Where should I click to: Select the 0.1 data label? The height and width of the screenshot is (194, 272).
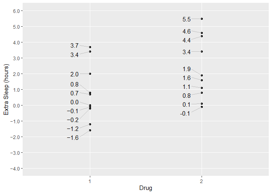click(186, 105)
